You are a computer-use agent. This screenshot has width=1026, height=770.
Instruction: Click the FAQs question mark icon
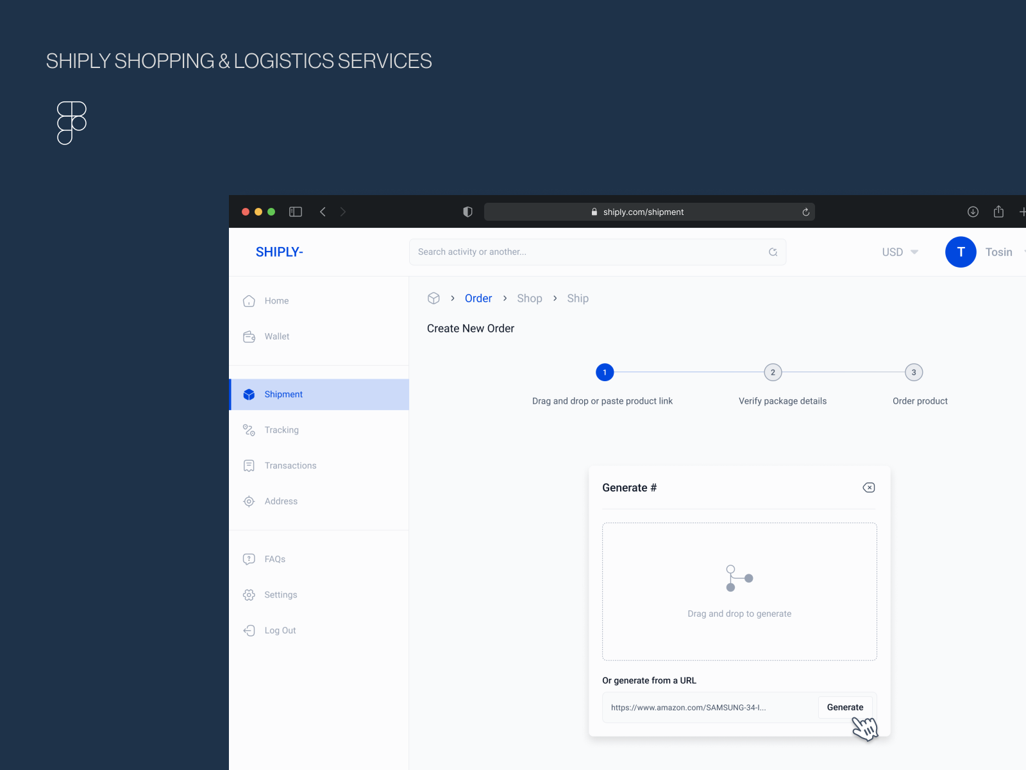pos(249,559)
